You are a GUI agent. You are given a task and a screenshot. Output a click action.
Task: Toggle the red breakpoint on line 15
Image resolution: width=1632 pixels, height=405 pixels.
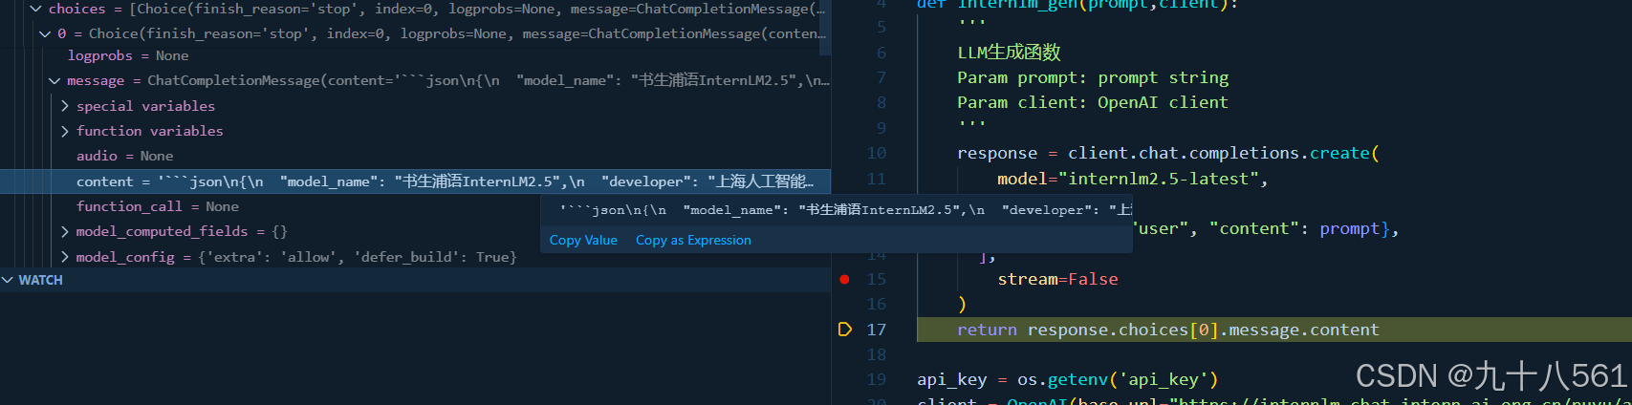844,279
